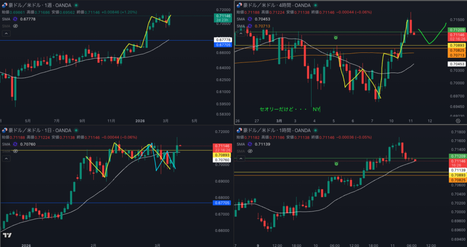Click the AUD/USD flag icon in weekly chart

tap(4, 5)
